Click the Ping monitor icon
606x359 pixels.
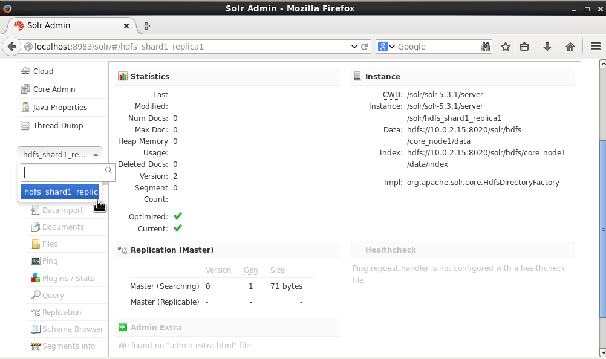click(x=36, y=261)
